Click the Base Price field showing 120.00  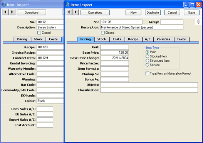114,53
